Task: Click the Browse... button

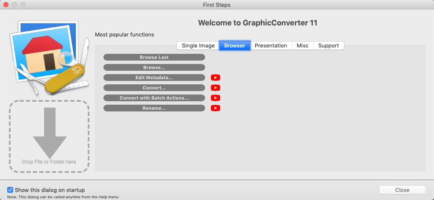Action: pos(154,67)
